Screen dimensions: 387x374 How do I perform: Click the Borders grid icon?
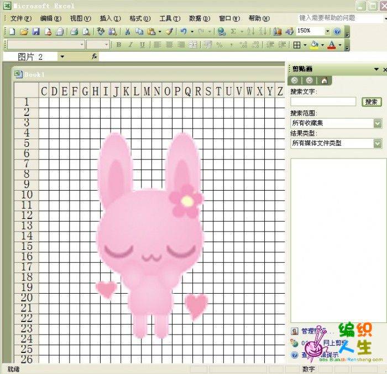tap(297, 45)
